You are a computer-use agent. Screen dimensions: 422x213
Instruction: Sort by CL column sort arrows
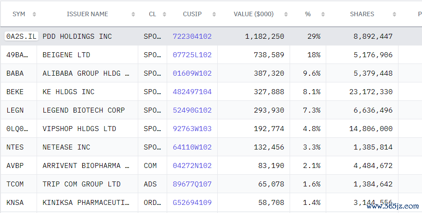point(164,14)
